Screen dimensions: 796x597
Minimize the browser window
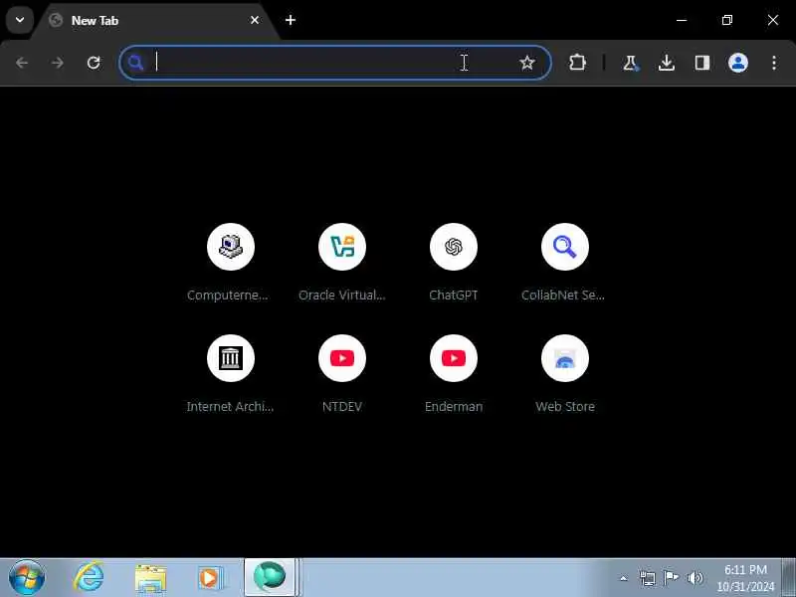(x=682, y=20)
